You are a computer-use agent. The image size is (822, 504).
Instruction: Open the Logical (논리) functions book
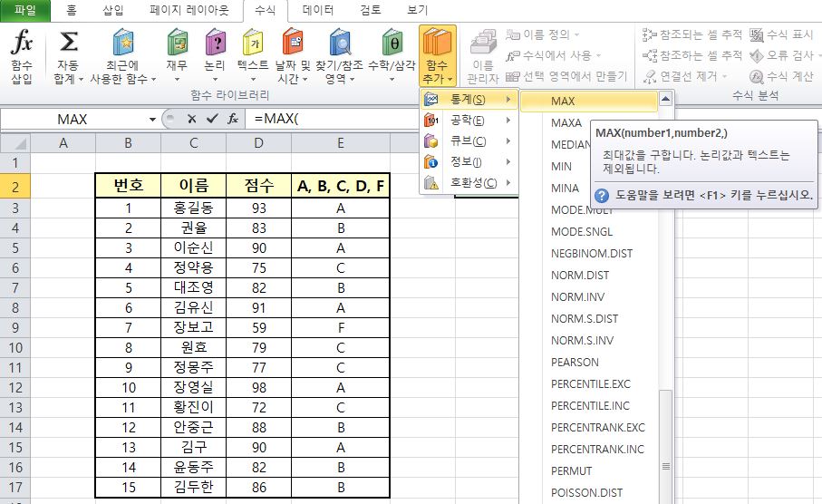point(215,55)
